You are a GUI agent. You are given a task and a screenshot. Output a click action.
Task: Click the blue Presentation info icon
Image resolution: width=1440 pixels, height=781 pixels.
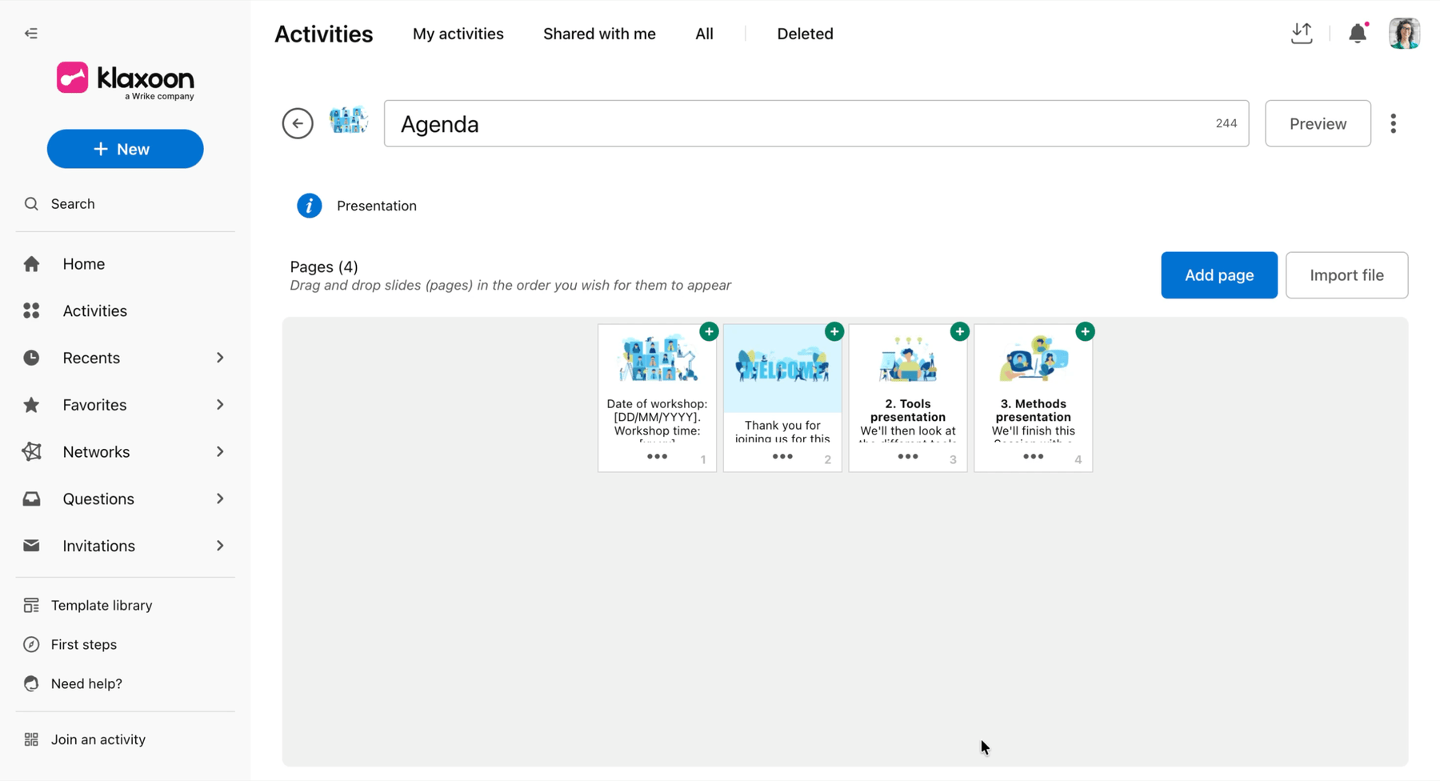[310, 206]
